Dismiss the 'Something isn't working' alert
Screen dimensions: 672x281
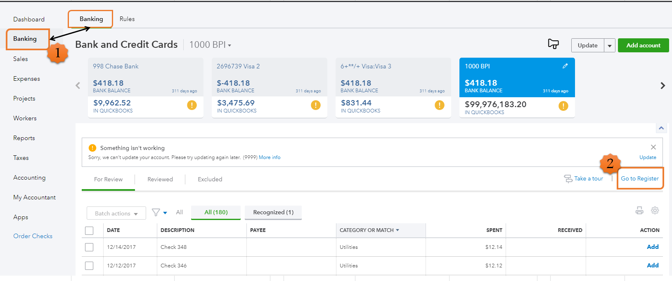[x=653, y=147]
